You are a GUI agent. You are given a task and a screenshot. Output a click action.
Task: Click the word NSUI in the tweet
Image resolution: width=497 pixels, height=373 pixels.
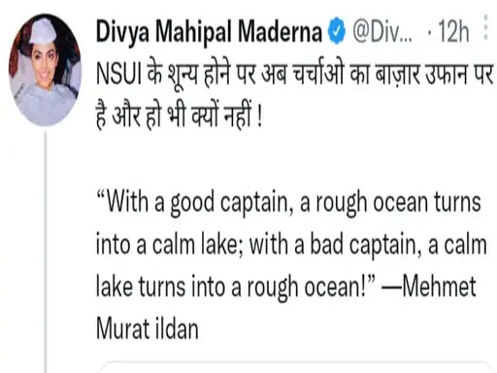pyautogui.click(x=118, y=75)
